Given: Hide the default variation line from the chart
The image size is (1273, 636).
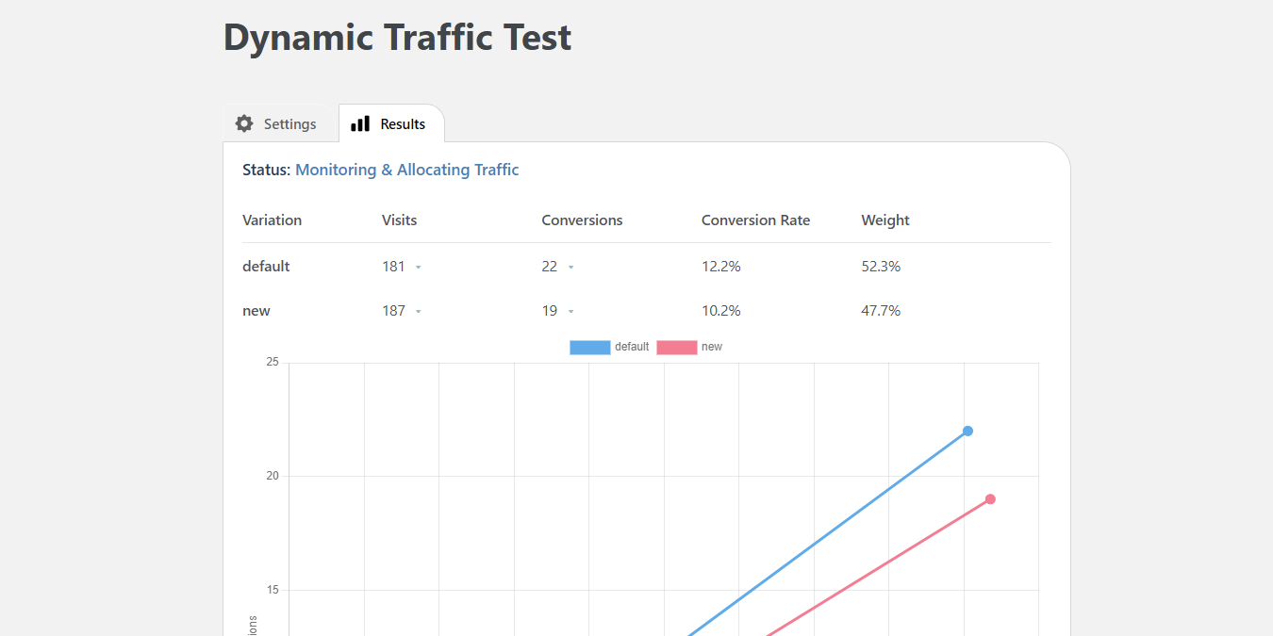Looking at the screenshot, I should pyautogui.click(x=610, y=347).
